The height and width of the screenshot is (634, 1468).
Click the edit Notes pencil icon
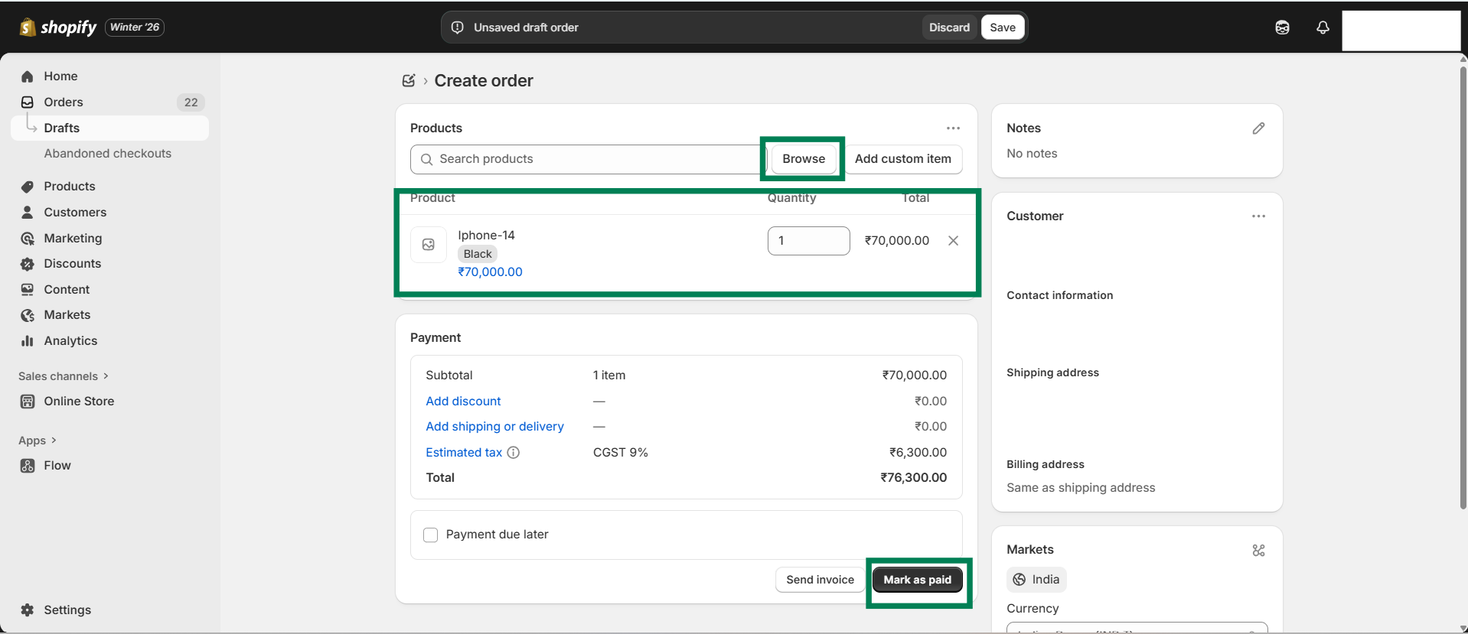1258,128
